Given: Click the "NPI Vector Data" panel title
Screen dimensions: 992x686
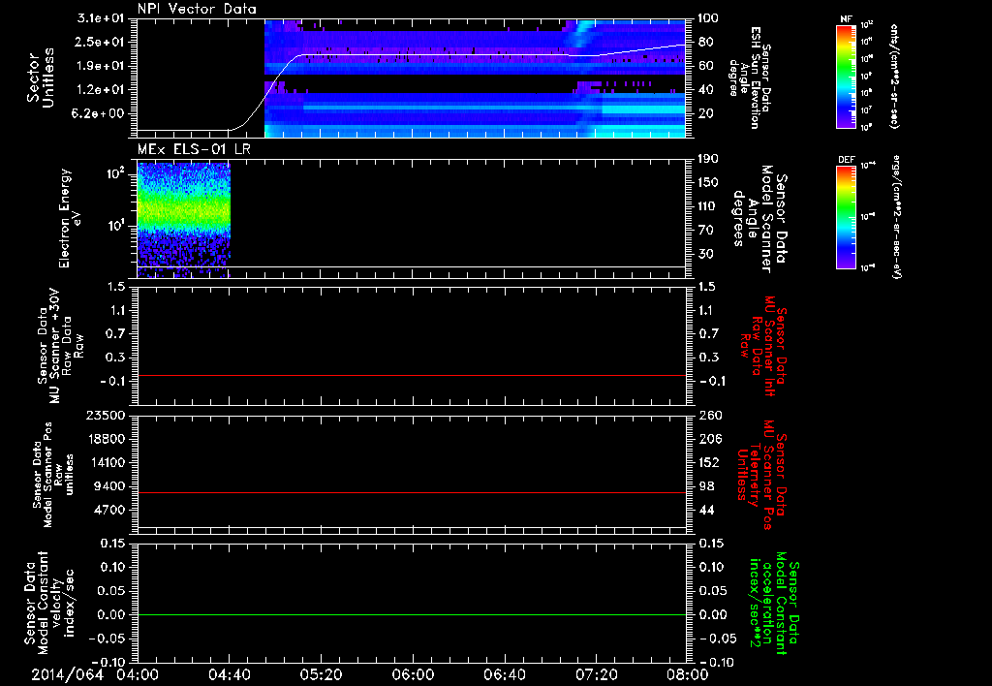Looking at the screenshot, I should [198, 9].
